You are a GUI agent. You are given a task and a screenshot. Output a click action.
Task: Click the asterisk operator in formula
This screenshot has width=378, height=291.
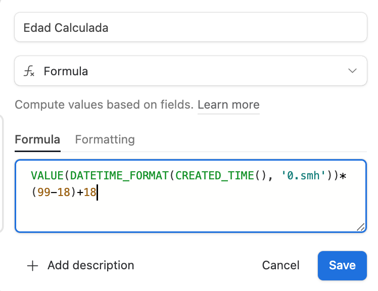click(x=343, y=175)
